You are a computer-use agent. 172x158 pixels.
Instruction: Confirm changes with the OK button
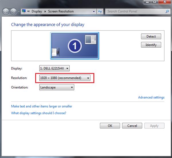pos(110,126)
